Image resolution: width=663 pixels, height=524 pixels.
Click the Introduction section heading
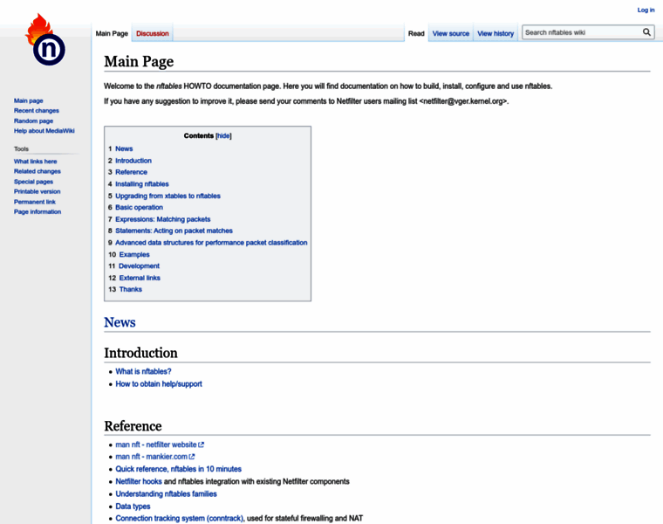(x=140, y=353)
